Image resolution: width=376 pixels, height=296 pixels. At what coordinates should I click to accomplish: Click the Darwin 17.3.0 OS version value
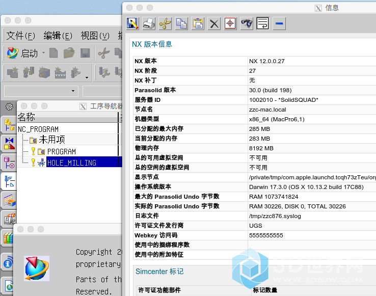pos(306,187)
